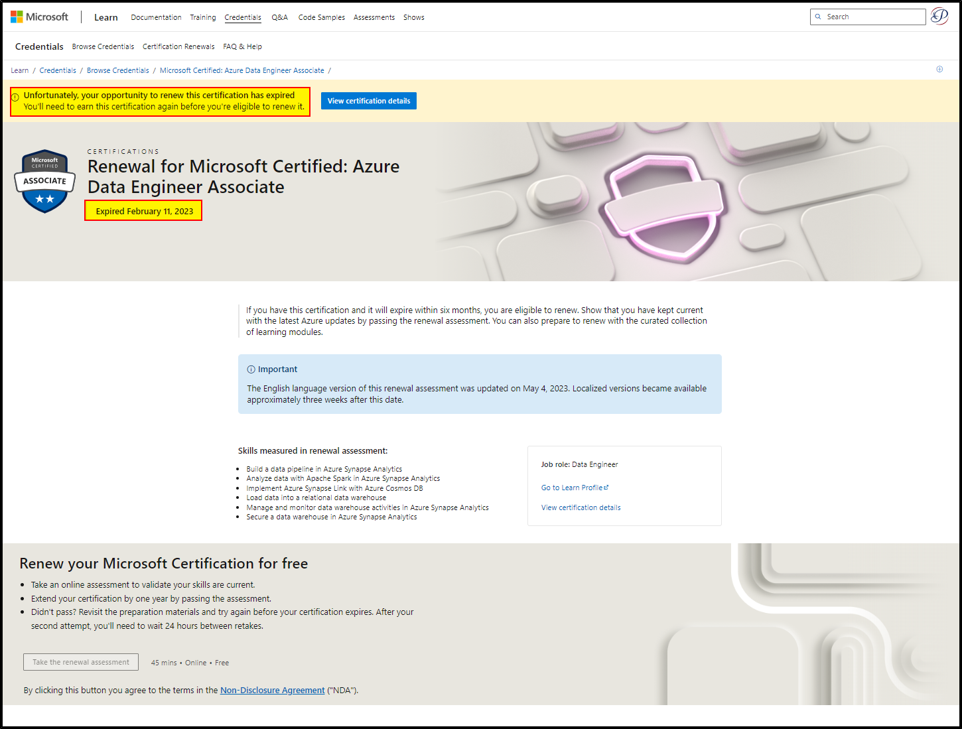Viewport: 962px width, 729px height.
Task: Click the add-to-collection plus icon near breadcrumb
Action: [939, 69]
